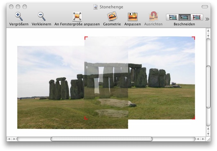This screenshot has height=151, width=217.
Task: Click the third window traffic-light button
Action: coord(25,7)
